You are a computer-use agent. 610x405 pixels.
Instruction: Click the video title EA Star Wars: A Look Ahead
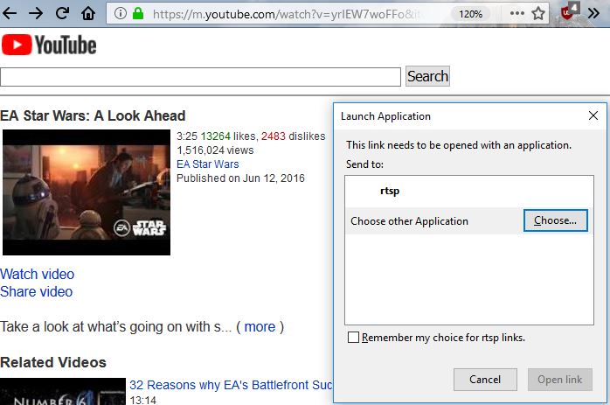point(93,115)
